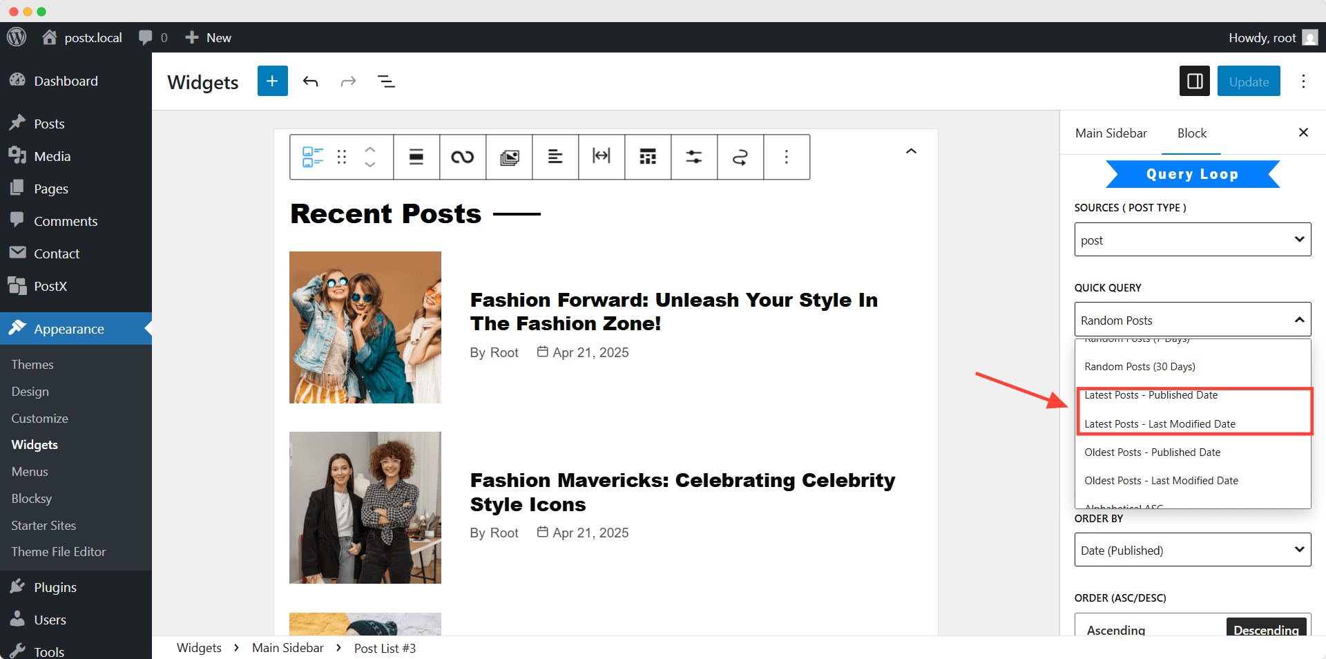Image resolution: width=1326 pixels, height=659 pixels.
Task: Open Starter Sites submenu
Action: [44, 526]
